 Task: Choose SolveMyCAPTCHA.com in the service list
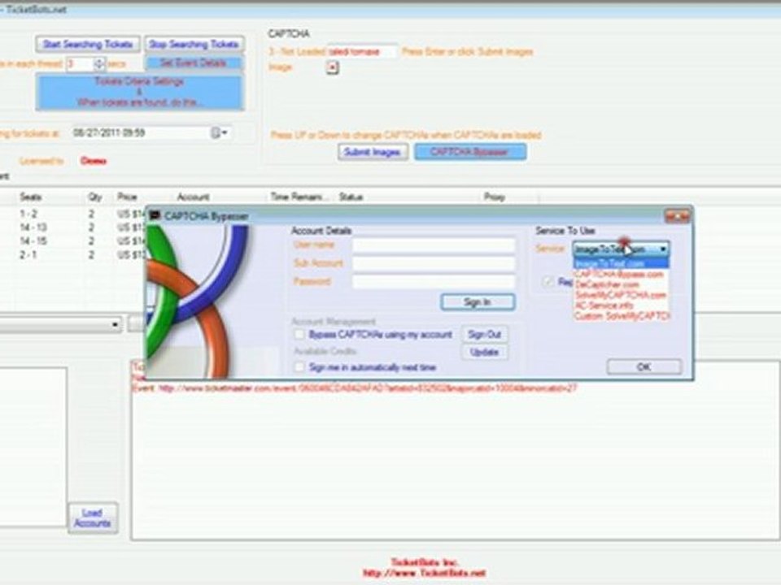pos(621,295)
